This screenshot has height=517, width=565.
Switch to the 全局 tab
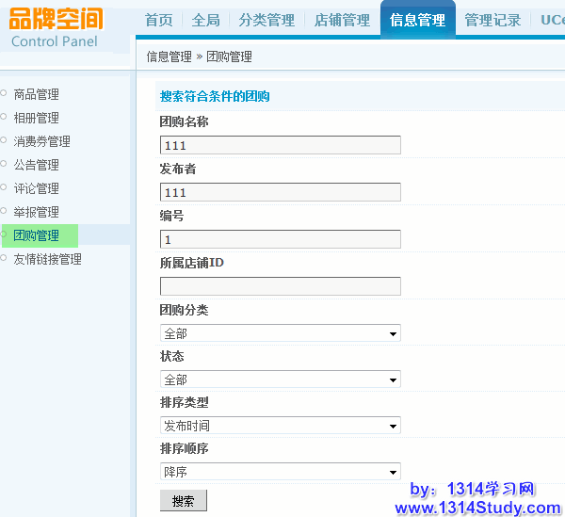click(205, 20)
